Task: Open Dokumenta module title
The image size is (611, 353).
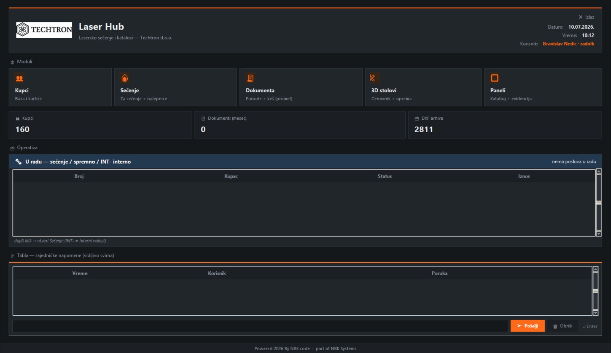Action: (260, 90)
